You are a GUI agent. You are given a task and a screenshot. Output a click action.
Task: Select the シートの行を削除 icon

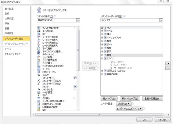point(39,37)
